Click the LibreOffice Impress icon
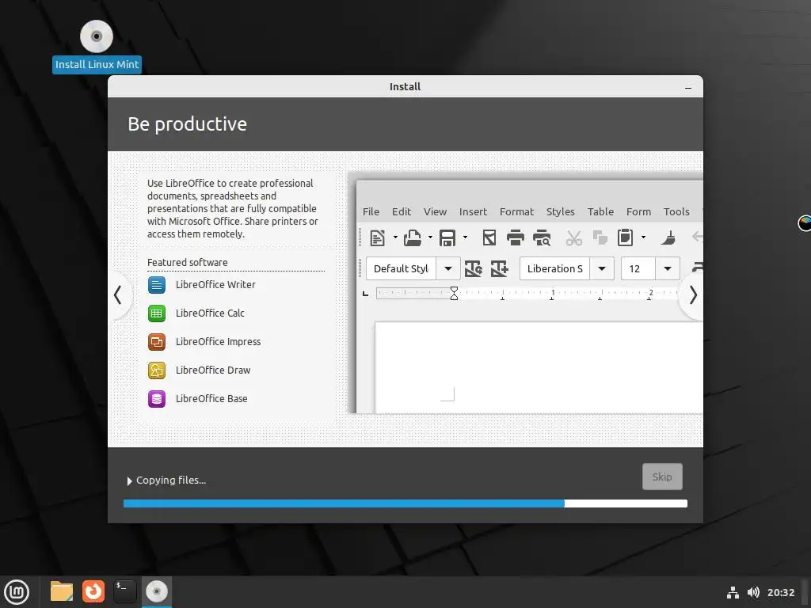811x608 pixels. point(157,342)
